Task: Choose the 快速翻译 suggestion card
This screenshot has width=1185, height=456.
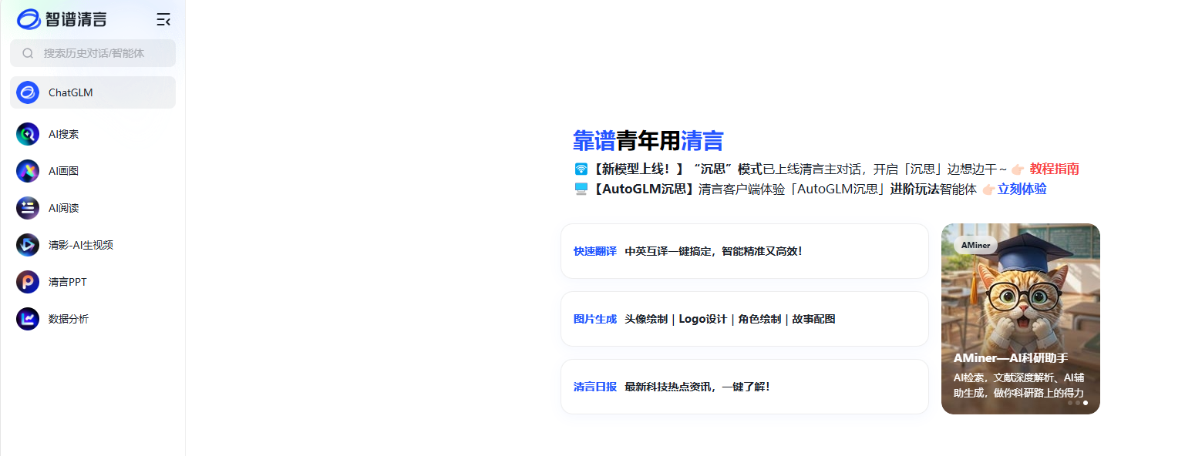Action: pos(744,251)
